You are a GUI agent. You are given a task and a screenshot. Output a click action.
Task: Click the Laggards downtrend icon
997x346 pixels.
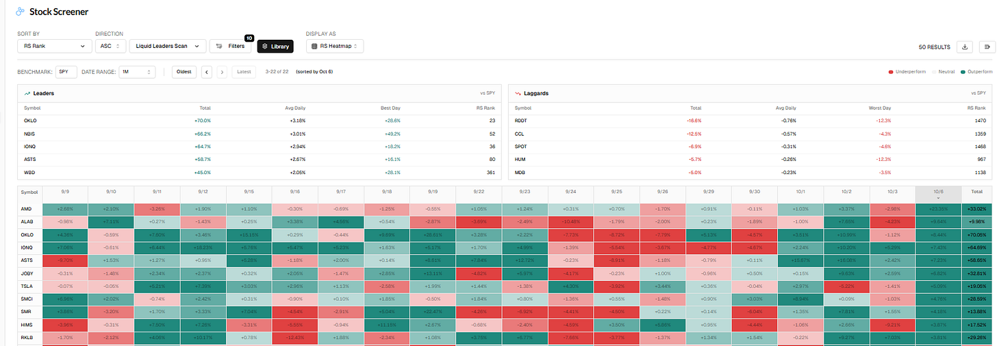point(518,92)
